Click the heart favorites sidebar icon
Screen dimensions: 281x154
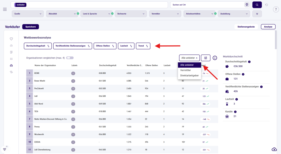click(x=11, y=39)
